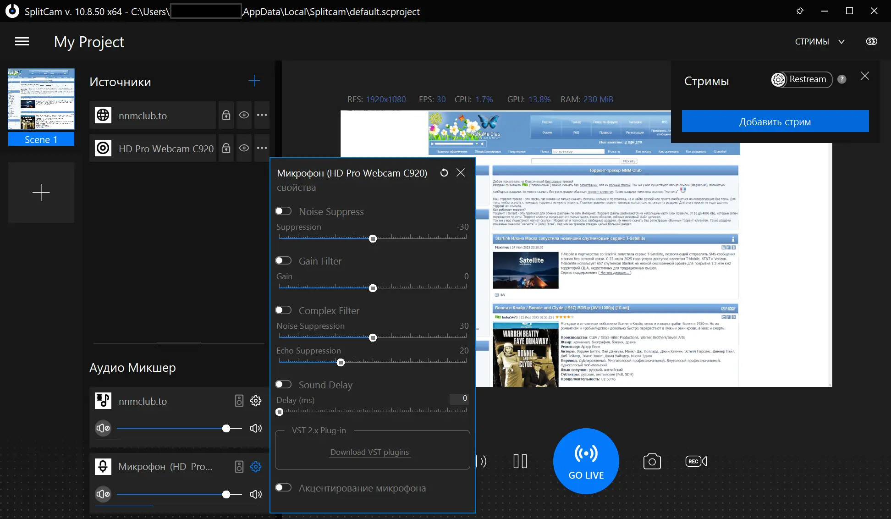Click the Echo Suppression slider handle
The image size is (891, 519).
coord(341,363)
